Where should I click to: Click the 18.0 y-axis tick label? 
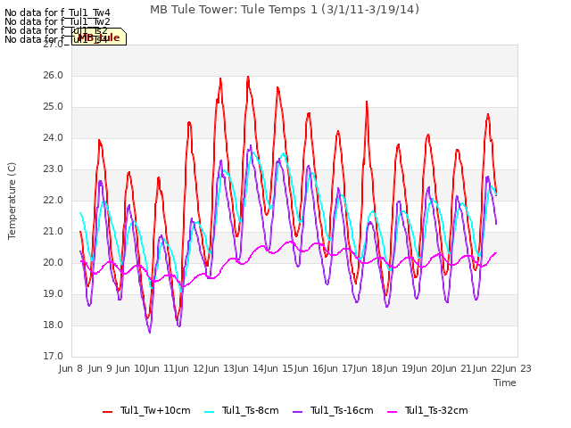pyautogui.click(x=54, y=325)
